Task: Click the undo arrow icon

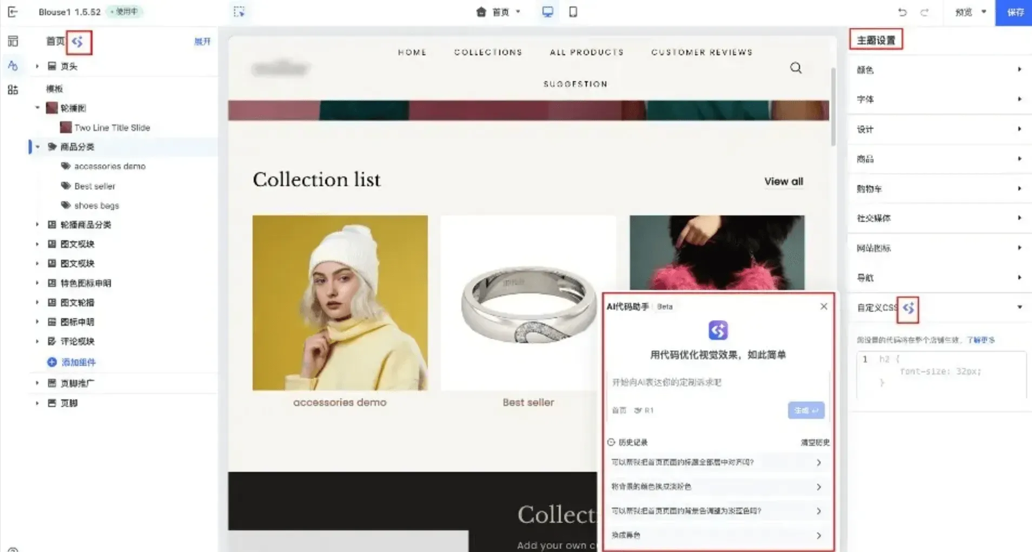Action: 902,12
